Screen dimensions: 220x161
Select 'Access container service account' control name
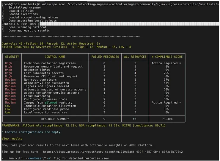click(x=51, y=93)
